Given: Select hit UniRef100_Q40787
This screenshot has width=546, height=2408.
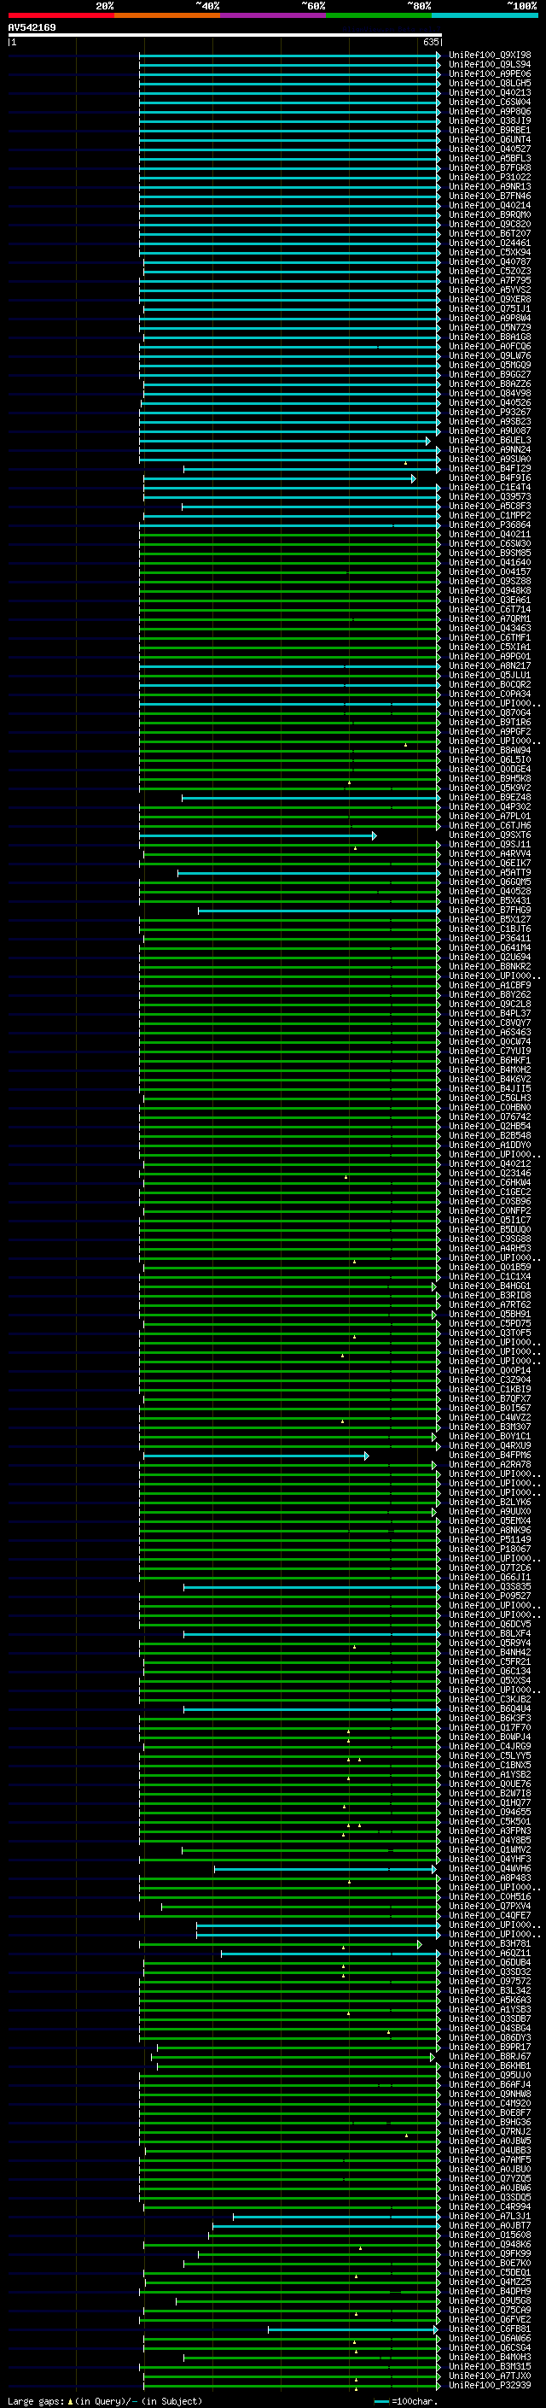Looking at the screenshot, I should coord(489,263).
